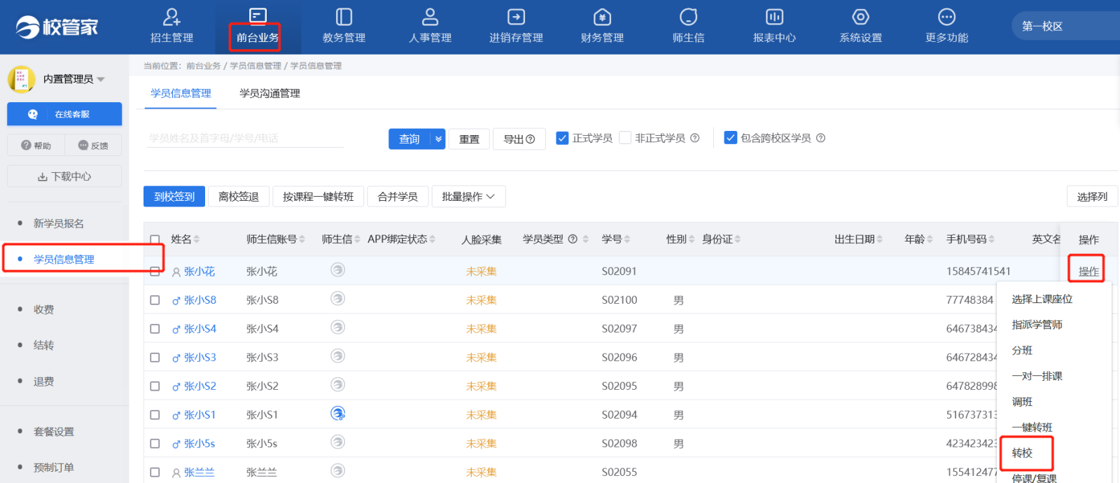Open the 前台业务 module icon
This screenshot has width=1120, height=483.
(x=258, y=17)
